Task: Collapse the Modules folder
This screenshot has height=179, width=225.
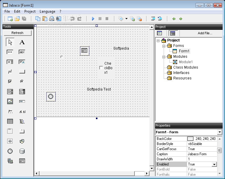Action: tap(164, 57)
